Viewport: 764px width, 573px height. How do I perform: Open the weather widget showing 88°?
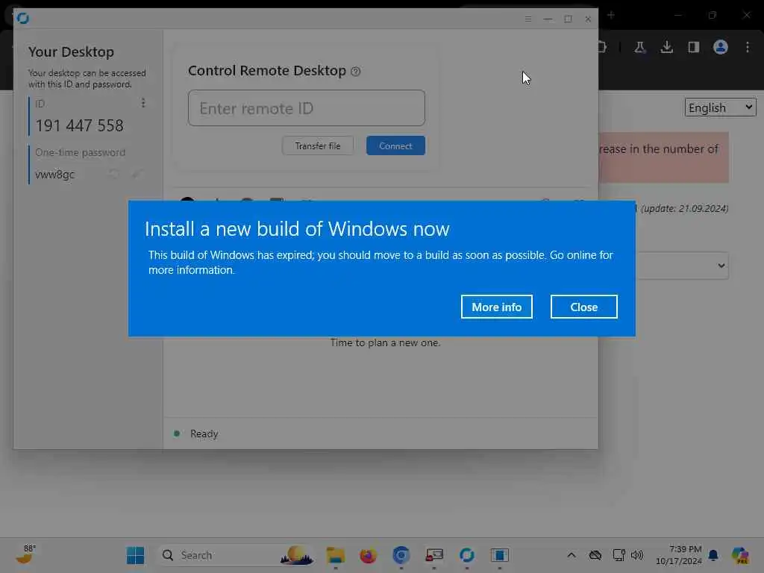25,554
